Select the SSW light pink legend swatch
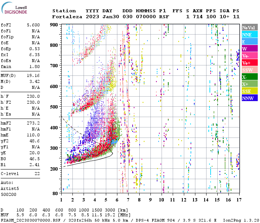The image size is (260, 223). [250, 70]
